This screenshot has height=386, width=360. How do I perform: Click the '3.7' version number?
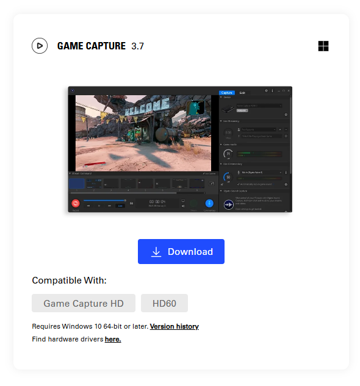[137, 46]
